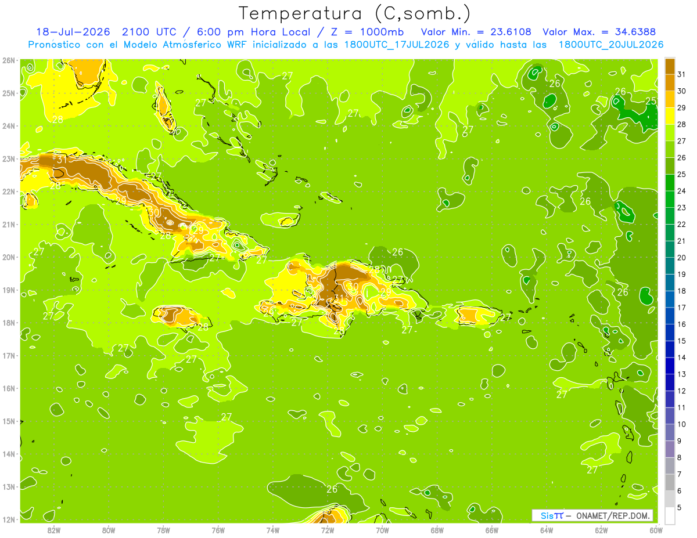Click the latitude label 18N
This screenshot has width=697, height=538.
point(8,323)
